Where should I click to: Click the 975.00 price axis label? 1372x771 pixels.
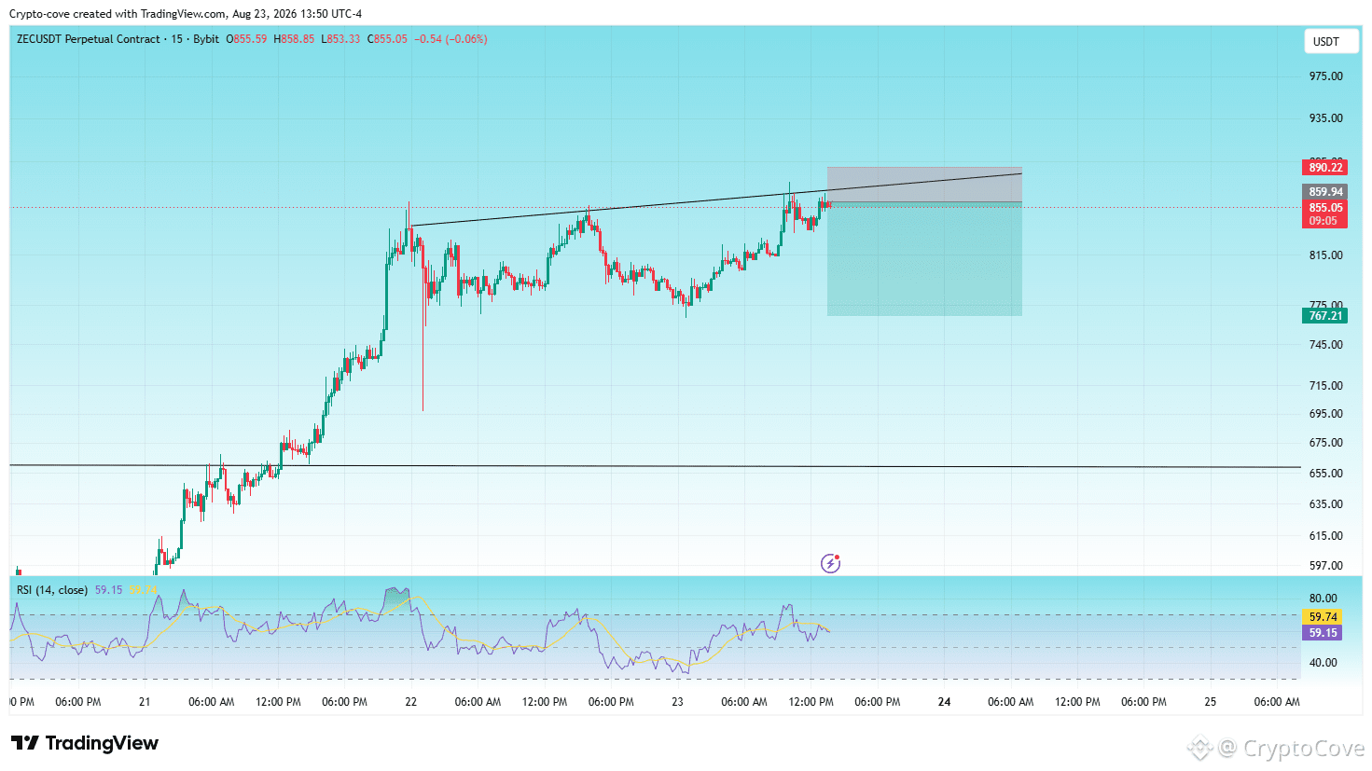[1326, 76]
